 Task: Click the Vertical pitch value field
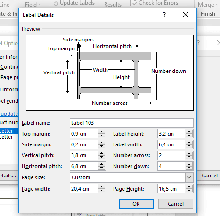tap(84, 155)
